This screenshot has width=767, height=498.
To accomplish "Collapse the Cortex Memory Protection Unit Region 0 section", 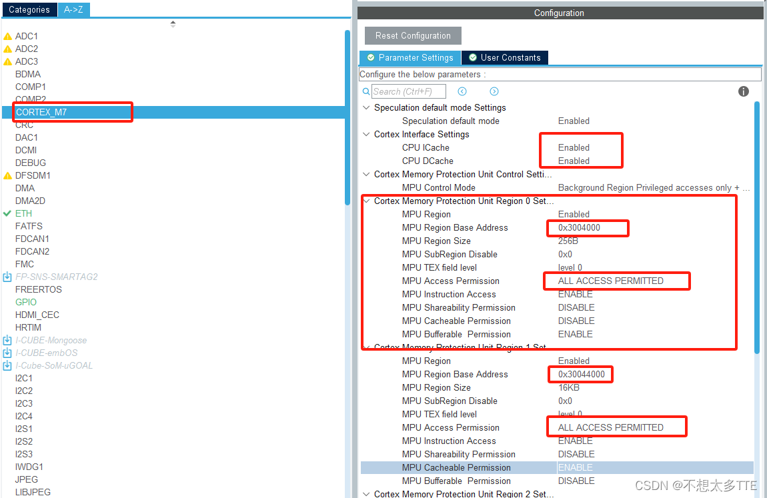I will (x=365, y=201).
